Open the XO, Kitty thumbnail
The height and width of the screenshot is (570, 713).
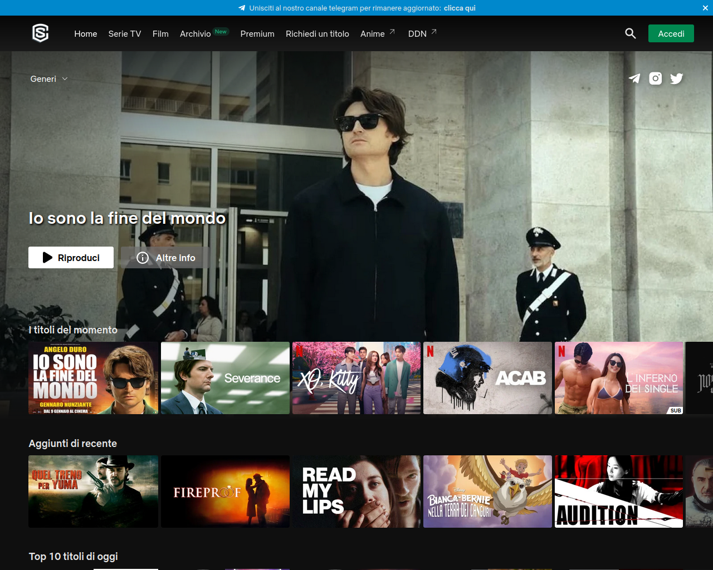point(356,378)
